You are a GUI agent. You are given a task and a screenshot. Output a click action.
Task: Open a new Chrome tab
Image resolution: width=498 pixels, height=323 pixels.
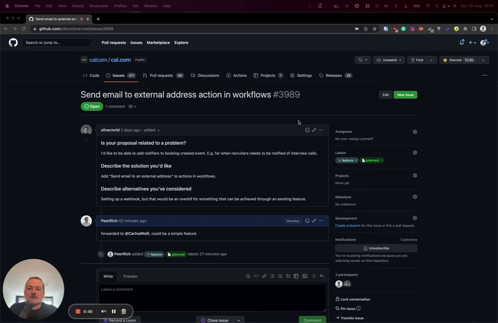(x=98, y=19)
